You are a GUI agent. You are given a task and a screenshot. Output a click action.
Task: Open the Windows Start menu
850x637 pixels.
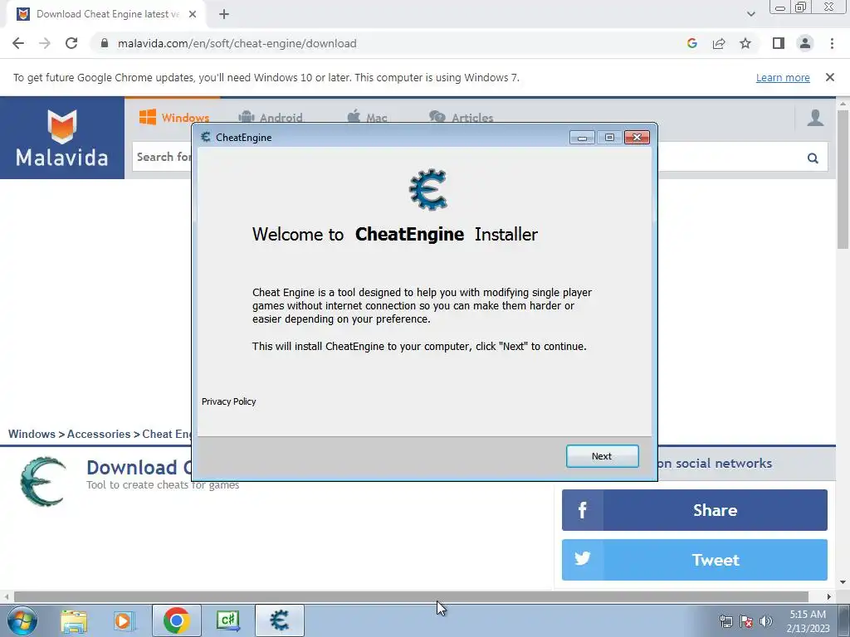tap(22, 620)
